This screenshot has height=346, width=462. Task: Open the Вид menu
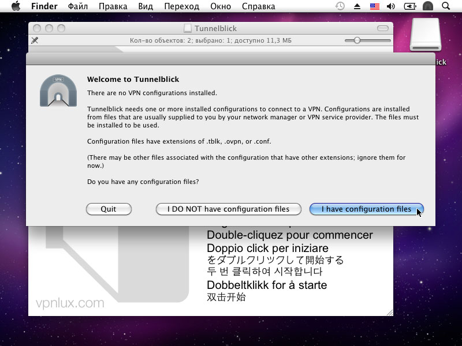[146, 6]
